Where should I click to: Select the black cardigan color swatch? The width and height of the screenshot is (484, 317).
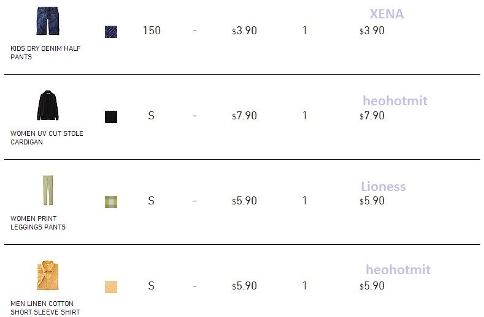pyautogui.click(x=111, y=117)
